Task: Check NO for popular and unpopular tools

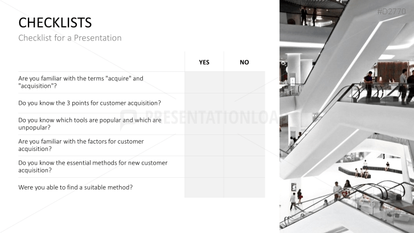Action: click(x=244, y=124)
